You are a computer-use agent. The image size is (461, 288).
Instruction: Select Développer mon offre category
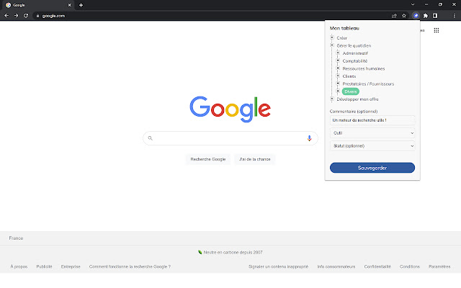point(357,99)
